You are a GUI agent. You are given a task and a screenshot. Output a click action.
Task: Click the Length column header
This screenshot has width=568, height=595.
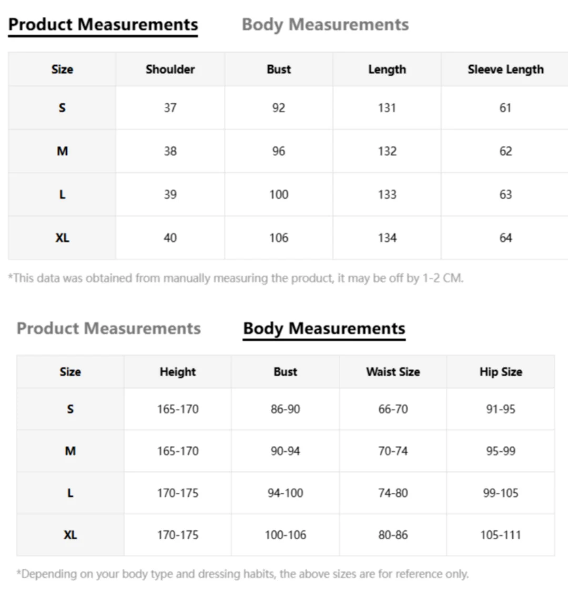387,69
